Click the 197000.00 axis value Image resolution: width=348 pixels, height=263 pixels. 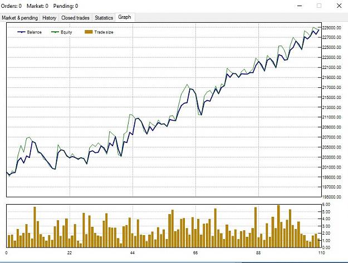(332, 187)
